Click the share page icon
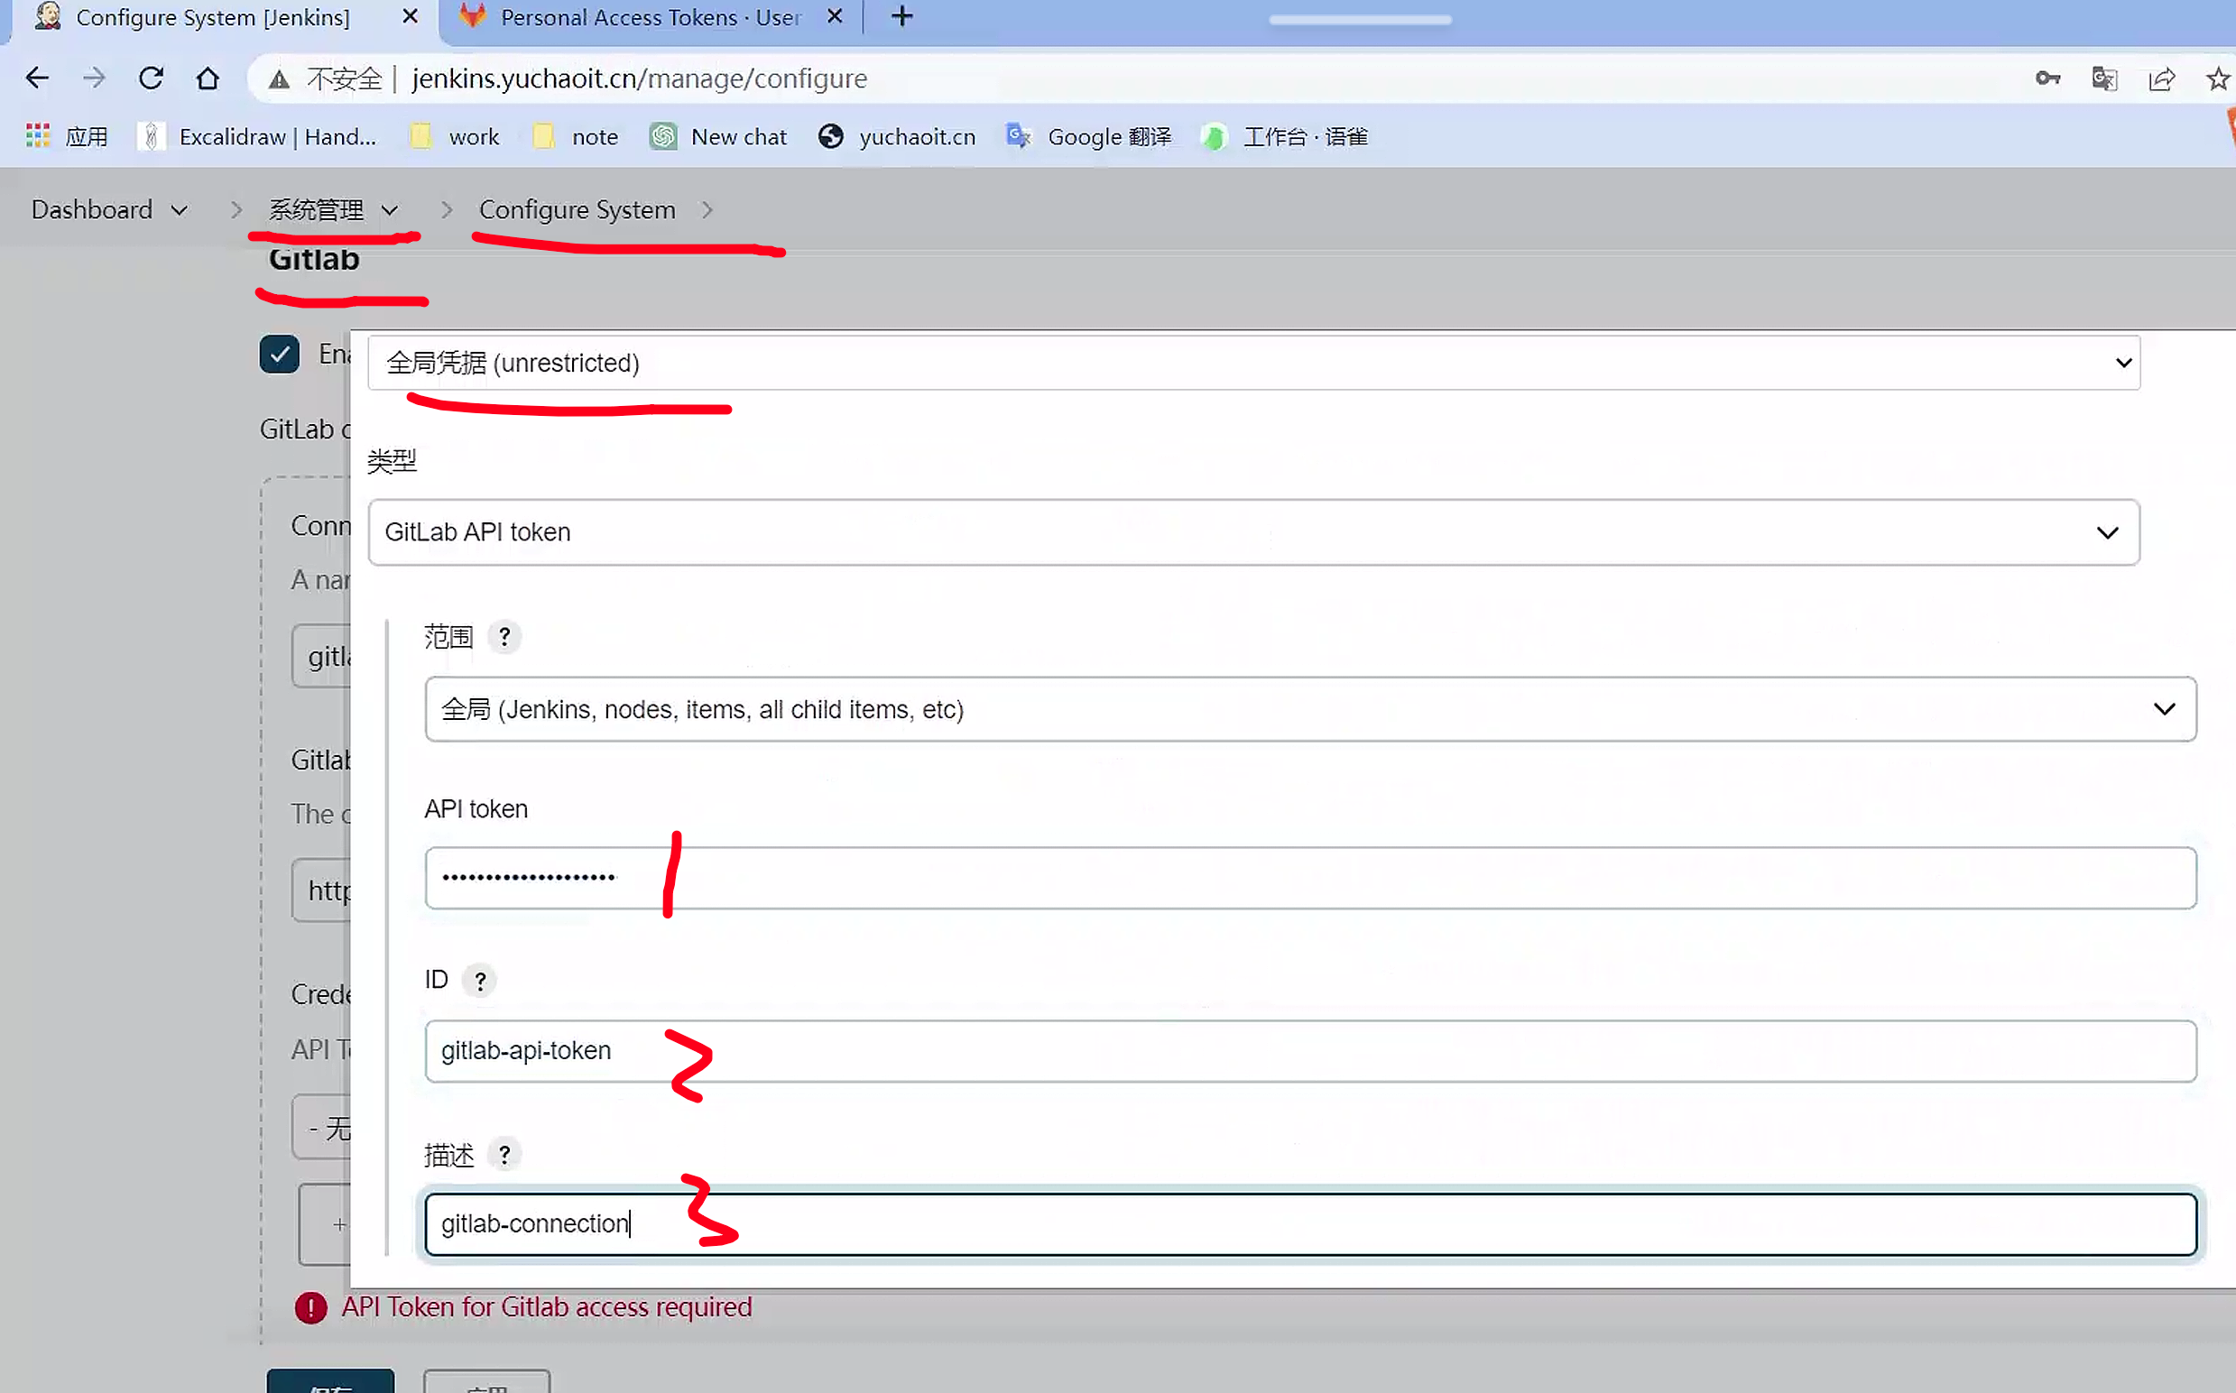 2161,78
